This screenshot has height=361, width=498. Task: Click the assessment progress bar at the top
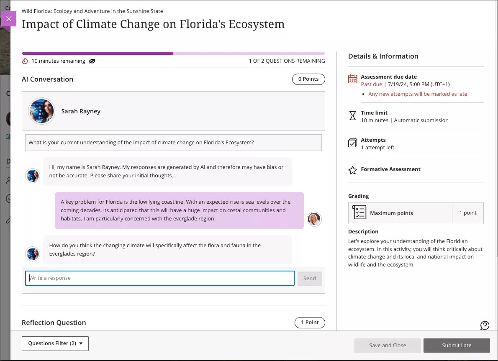(173, 53)
